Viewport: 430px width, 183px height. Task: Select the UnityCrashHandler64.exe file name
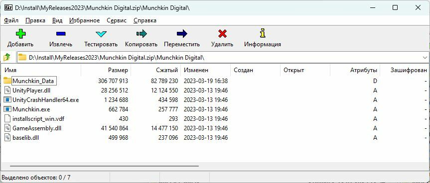(45, 100)
